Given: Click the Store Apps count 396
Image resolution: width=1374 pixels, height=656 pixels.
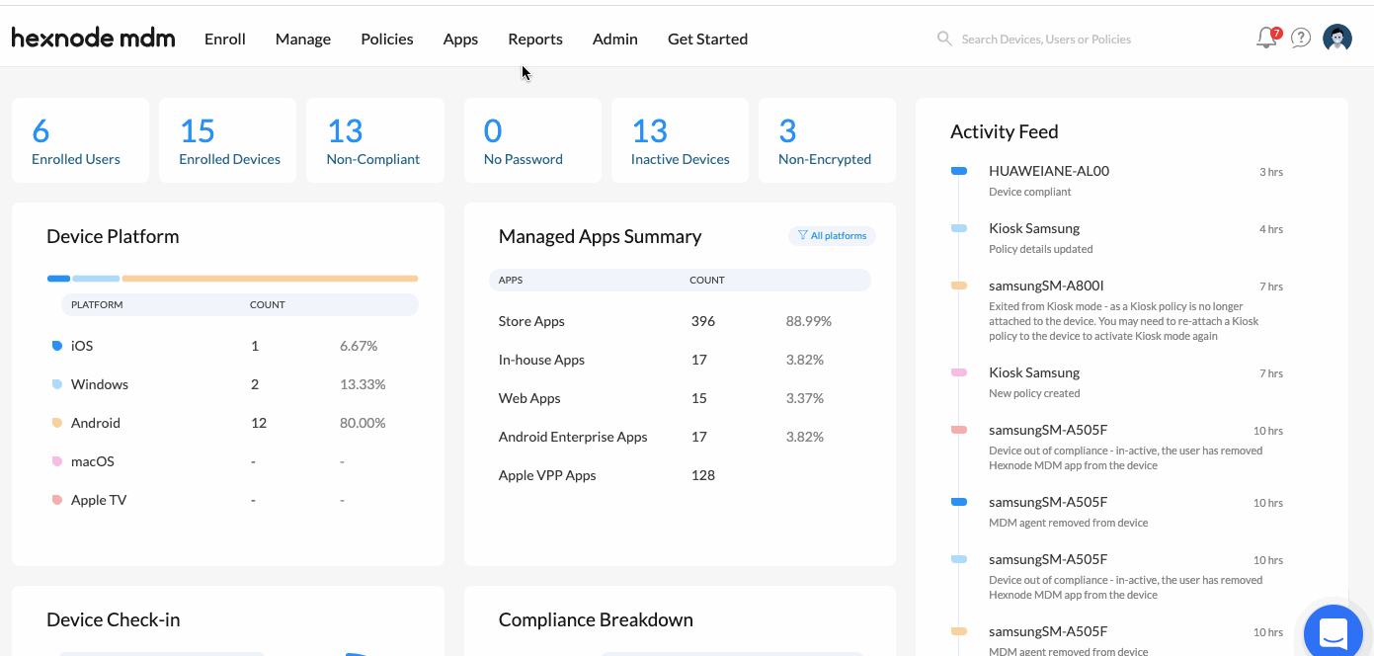Looking at the screenshot, I should [x=703, y=321].
